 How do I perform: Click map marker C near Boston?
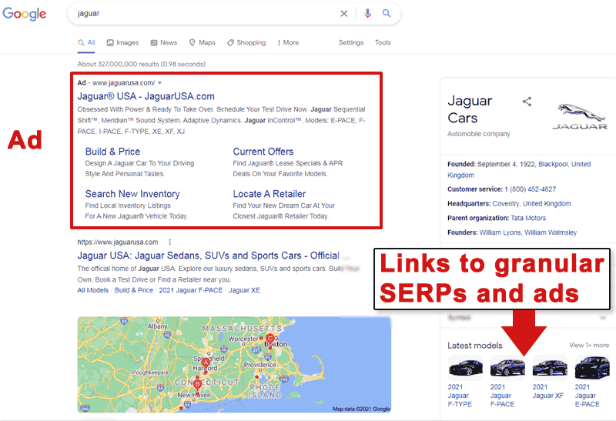pos(270,339)
